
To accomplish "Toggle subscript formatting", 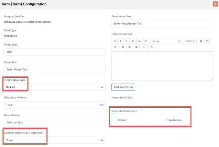I will (x=139, y=41).
